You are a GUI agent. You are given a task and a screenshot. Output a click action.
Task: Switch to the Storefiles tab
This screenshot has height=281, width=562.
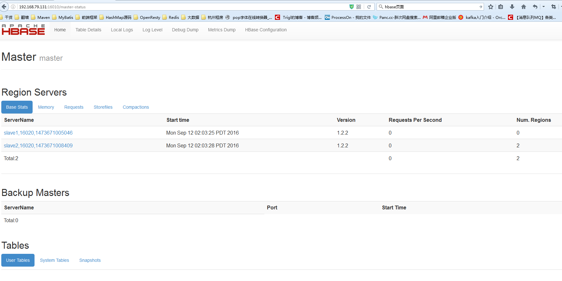pyautogui.click(x=103, y=107)
